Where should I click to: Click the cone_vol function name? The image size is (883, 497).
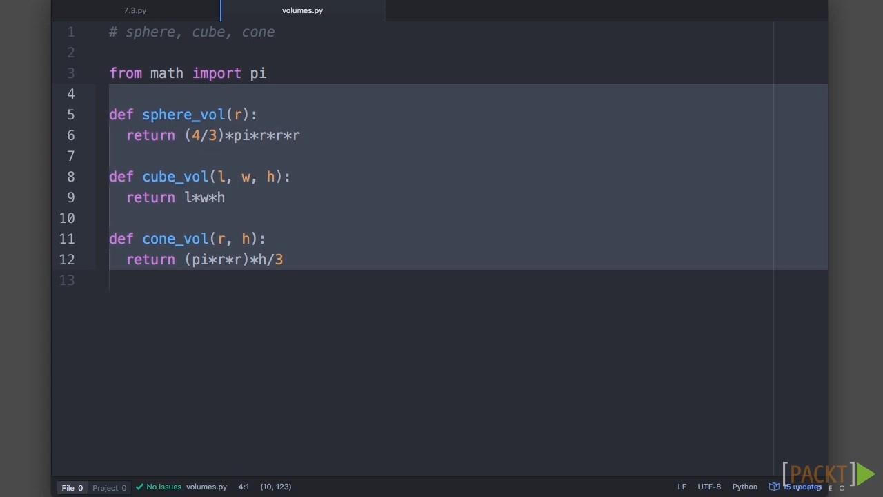[x=175, y=239]
